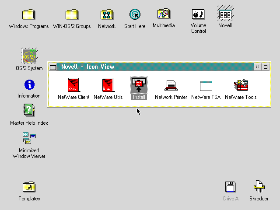Click the 'Volume Control' label text
The width and height of the screenshot is (280, 210).
(198, 28)
